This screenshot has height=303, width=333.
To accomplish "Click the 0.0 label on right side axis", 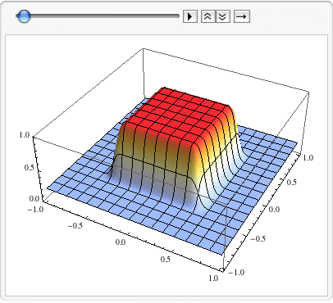I will click(x=274, y=210).
